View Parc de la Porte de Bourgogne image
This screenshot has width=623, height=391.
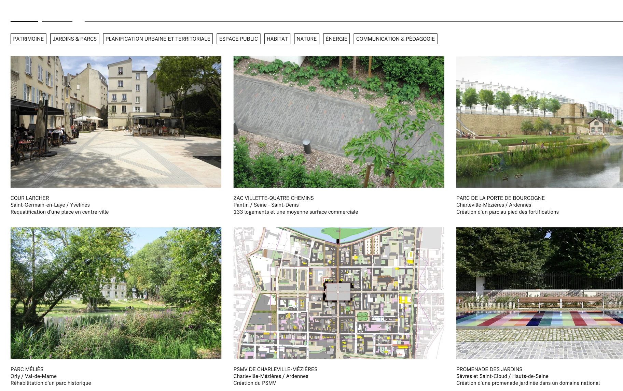[540, 122]
